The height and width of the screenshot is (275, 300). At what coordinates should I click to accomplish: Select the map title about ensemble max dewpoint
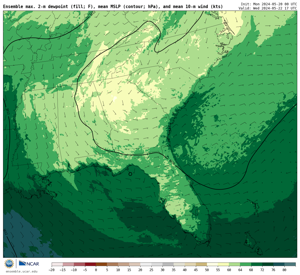113,7
